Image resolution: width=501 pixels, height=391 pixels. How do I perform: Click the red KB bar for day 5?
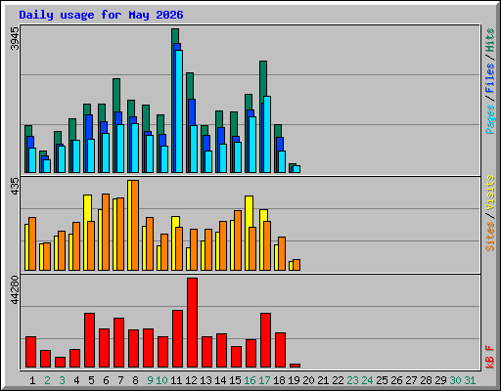click(x=89, y=340)
